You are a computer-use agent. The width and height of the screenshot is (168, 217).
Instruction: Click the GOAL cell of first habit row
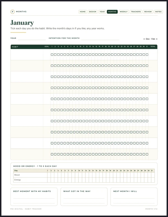click(47, 55)
